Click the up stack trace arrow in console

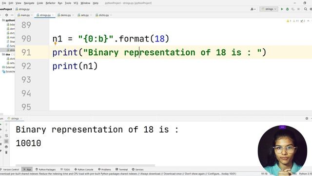[x=6, y=125]
